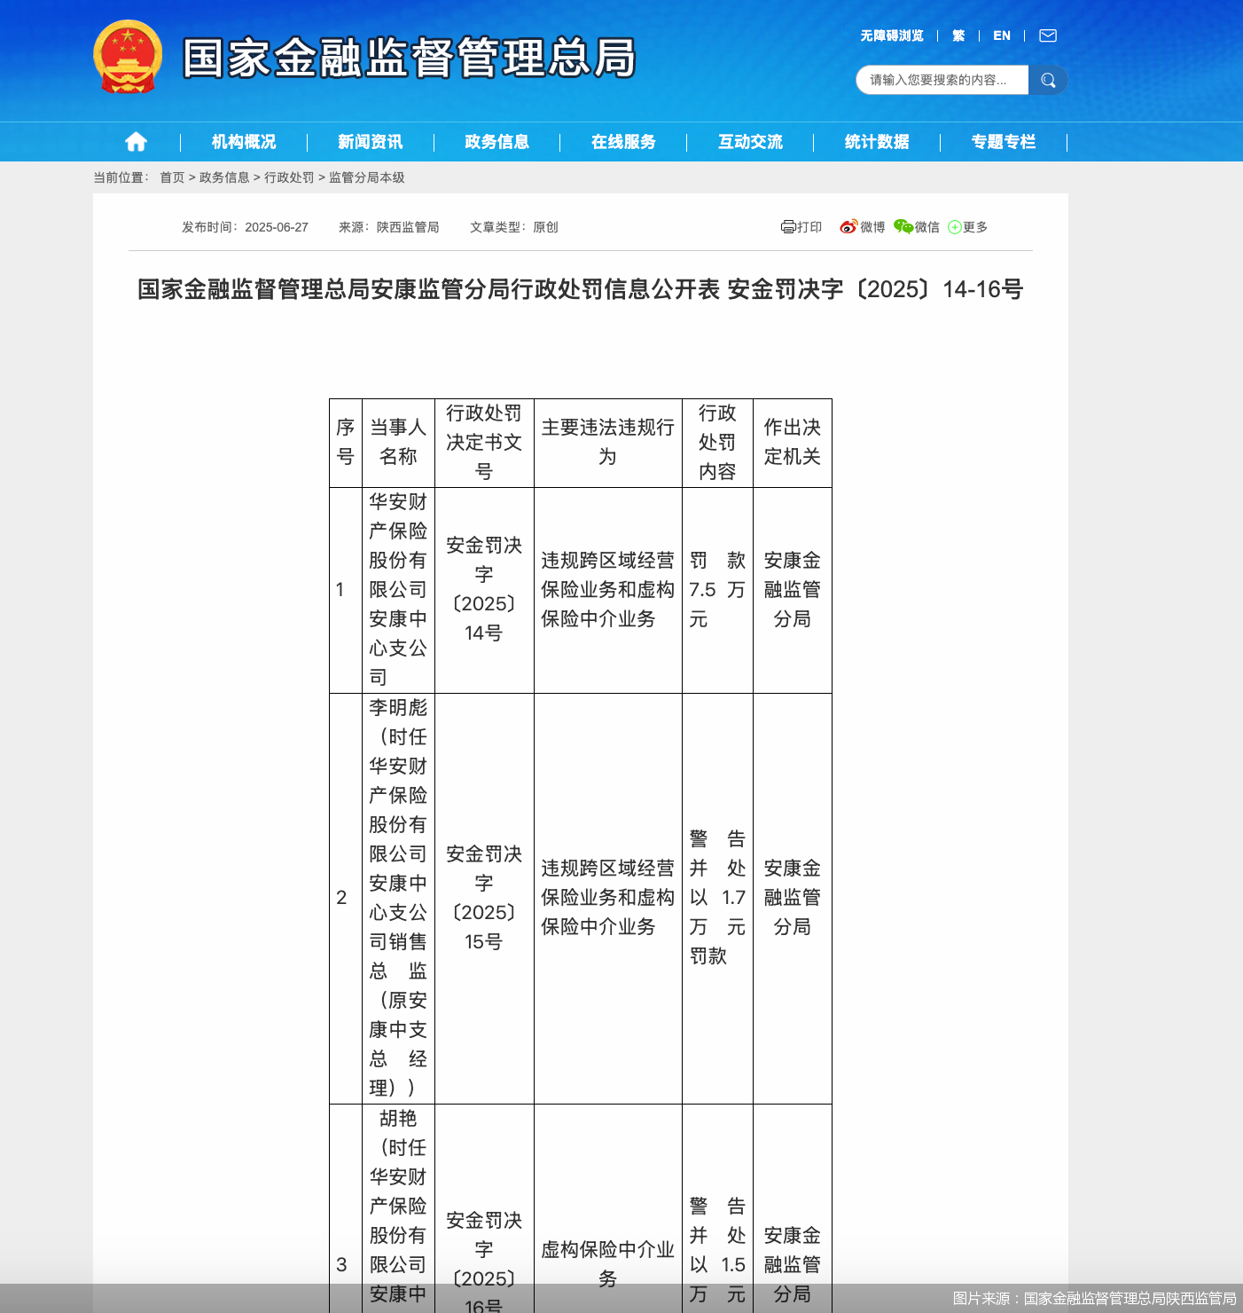Click row 1 authority cell 安康金融监管分局

point(793,589)
